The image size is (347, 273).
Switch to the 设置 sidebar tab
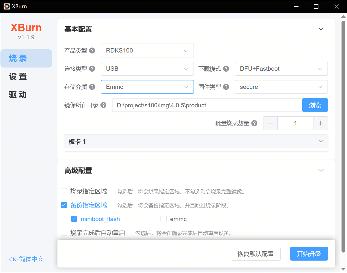[x=18, y=76]
